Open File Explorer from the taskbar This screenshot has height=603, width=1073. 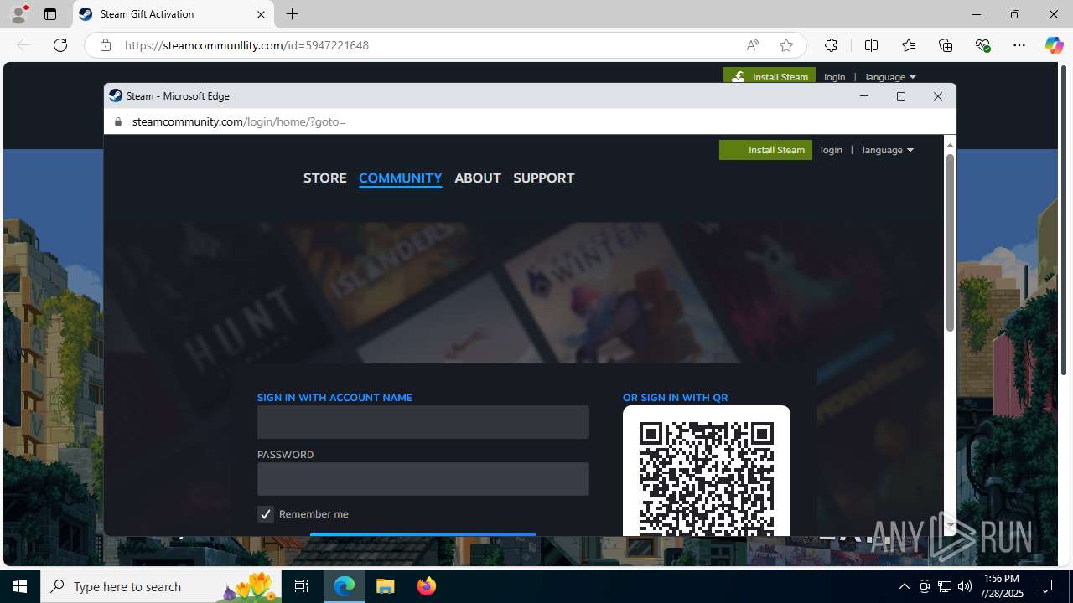pos(386,586)
